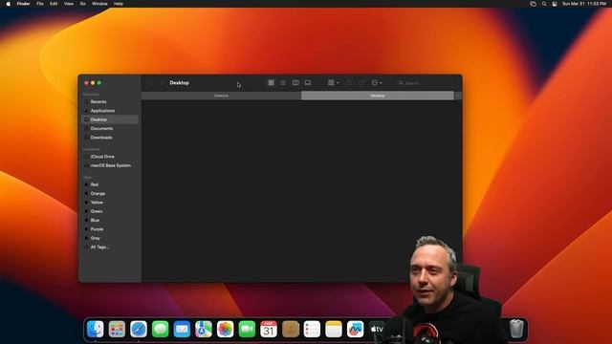Image resolution: width=612 pixels, height=344 pixels.
Task: Open Notes from the Dock
Action: [334, 329]
